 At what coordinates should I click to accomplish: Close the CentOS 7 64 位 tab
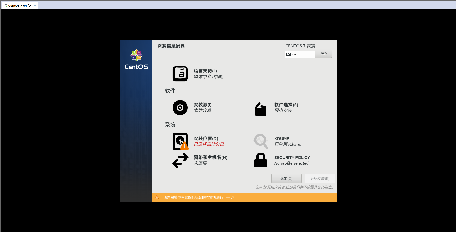coord(35,5)
